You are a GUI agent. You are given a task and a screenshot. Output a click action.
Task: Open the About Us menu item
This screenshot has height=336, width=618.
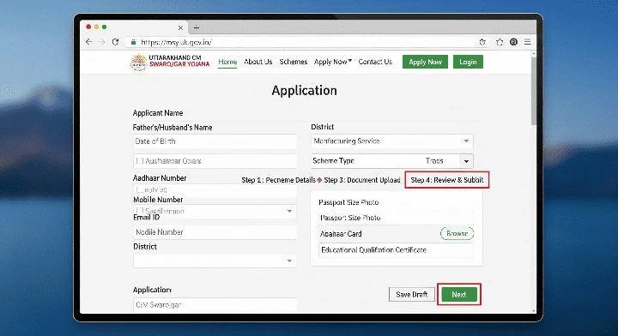pyautogui.click(x=257, y=62)
